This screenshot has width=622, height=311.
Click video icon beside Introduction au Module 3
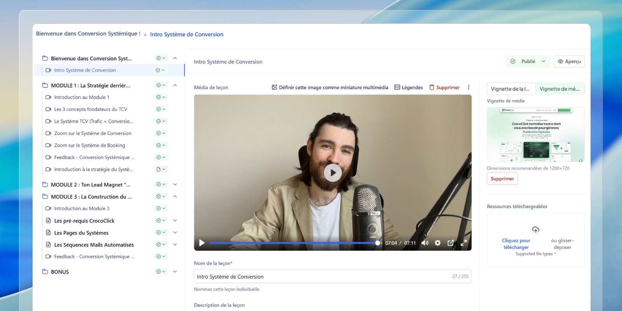pos(48,208)
